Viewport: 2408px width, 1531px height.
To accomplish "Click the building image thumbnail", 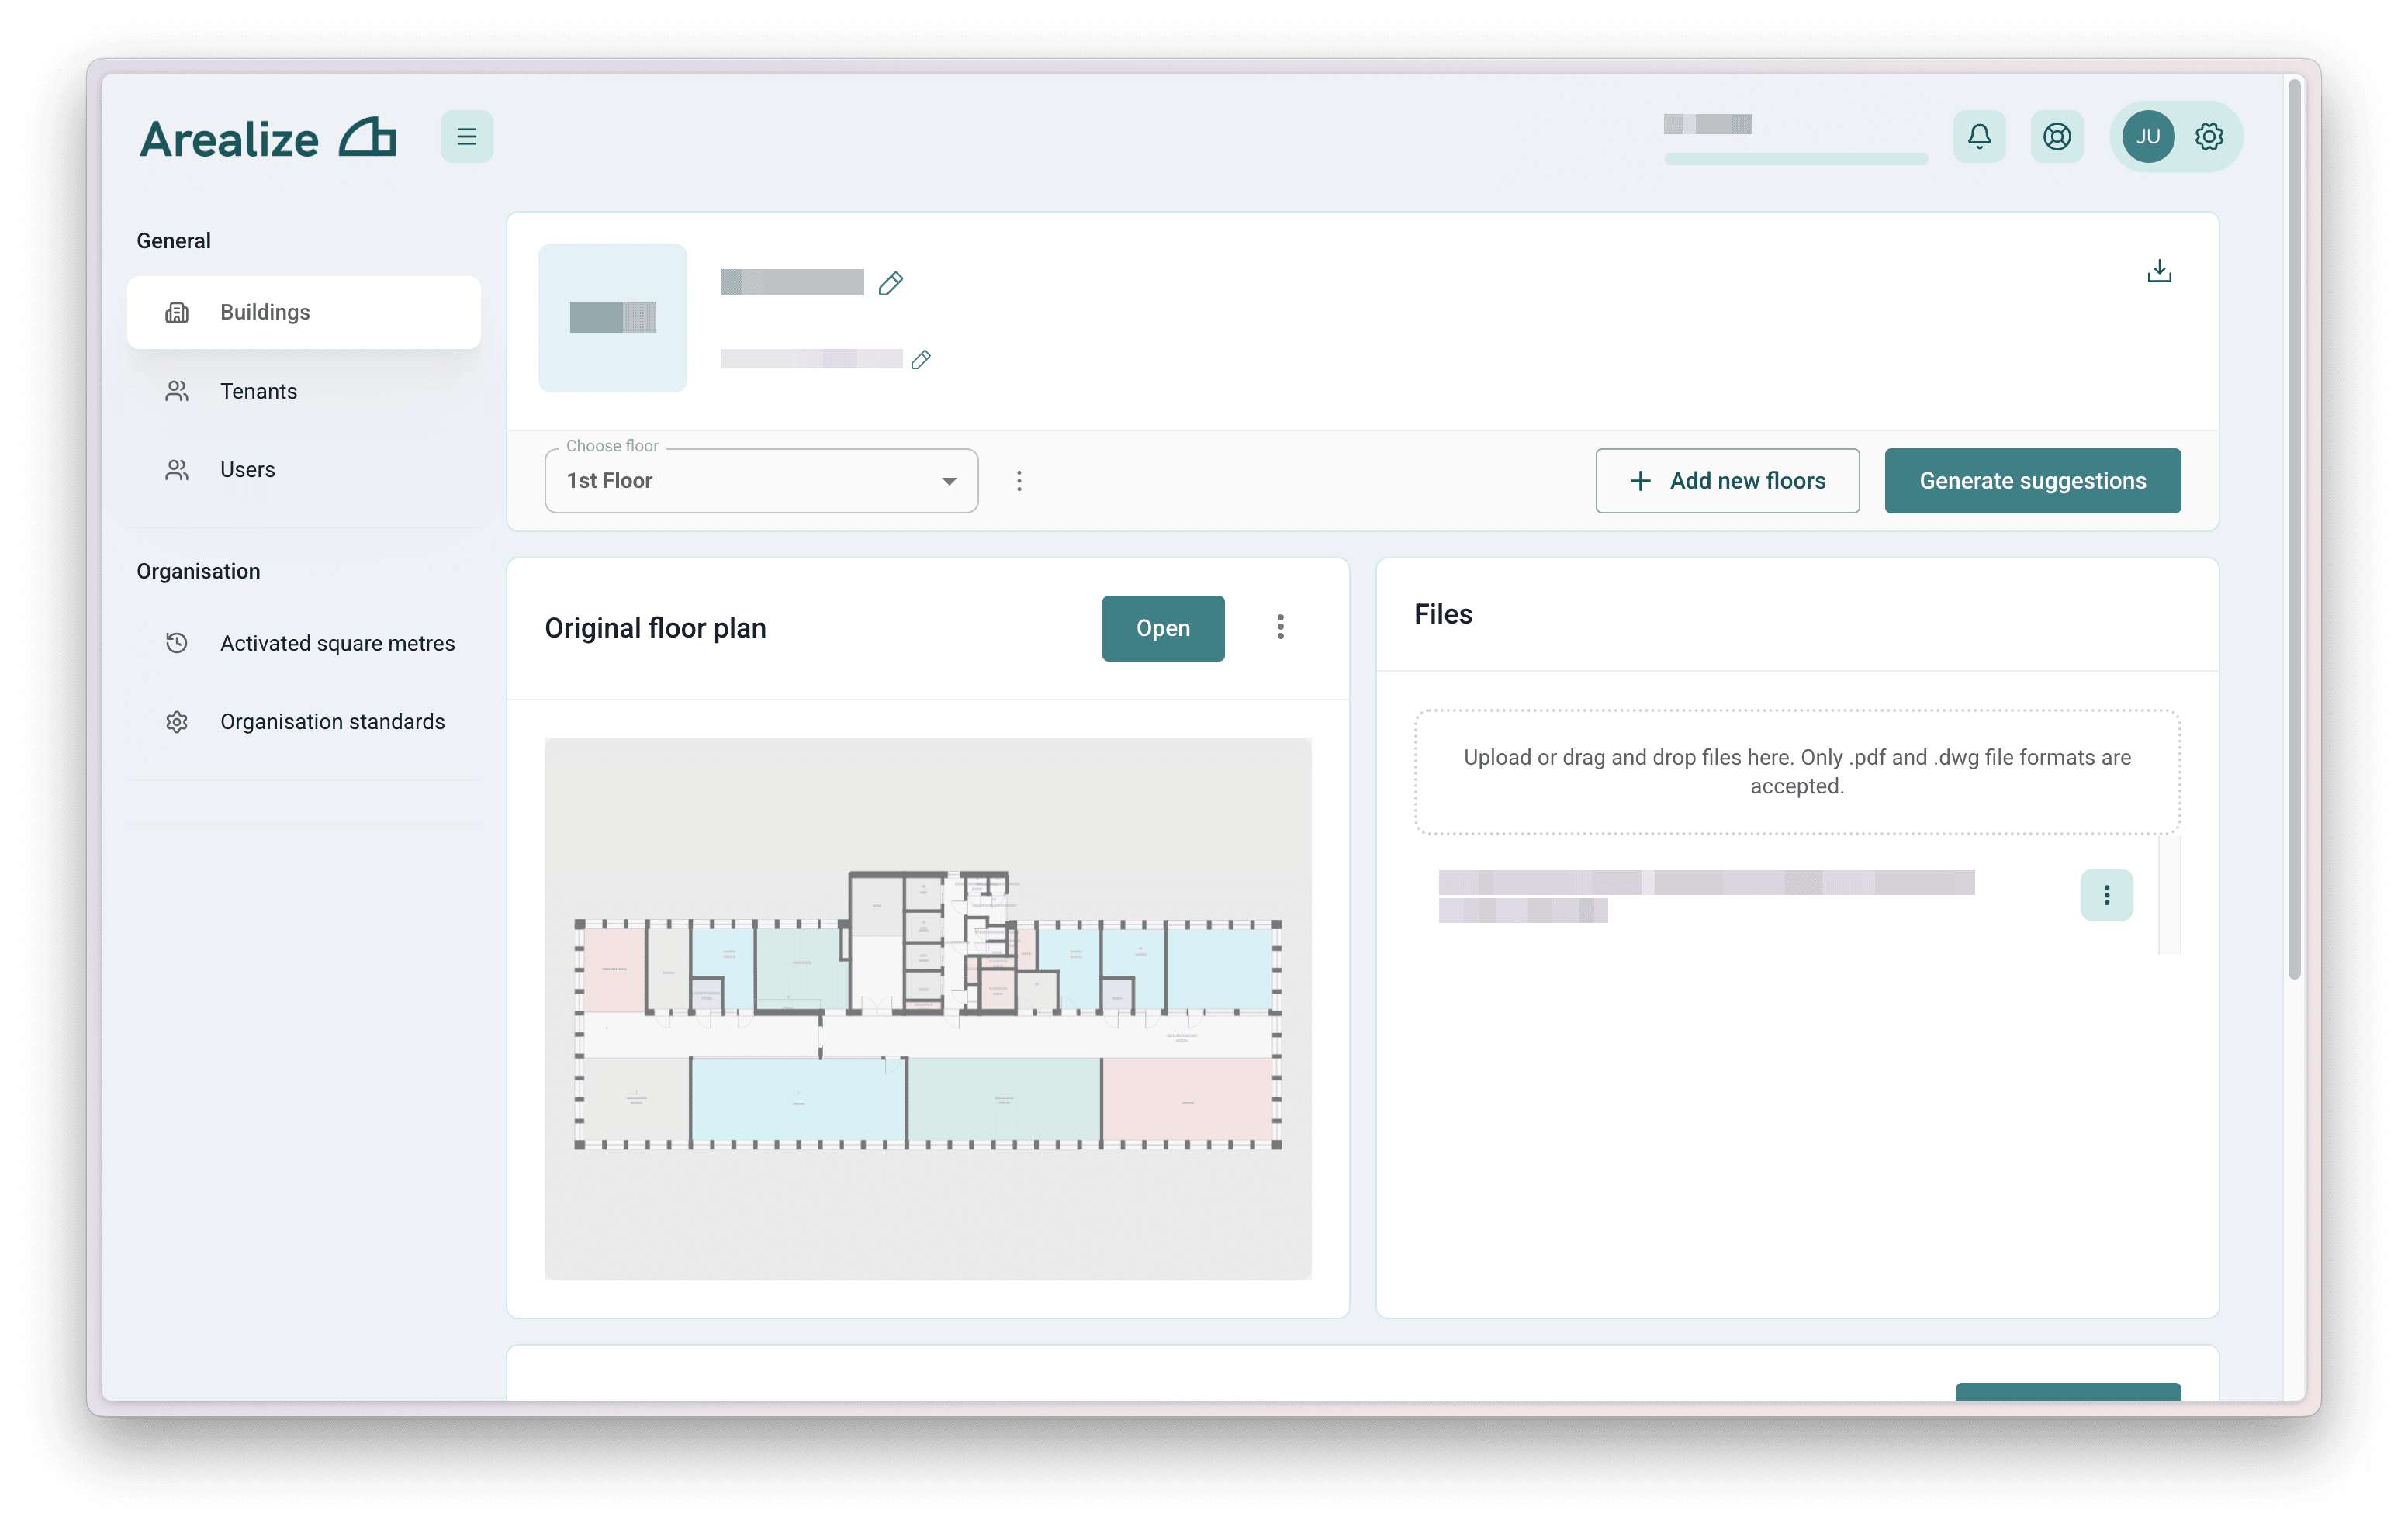I will point(612,318).
